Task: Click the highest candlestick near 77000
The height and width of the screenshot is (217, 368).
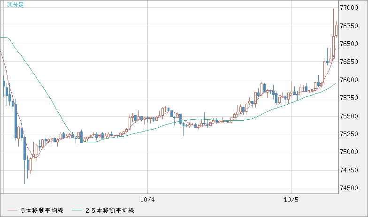Action: [x=333, y=34]
